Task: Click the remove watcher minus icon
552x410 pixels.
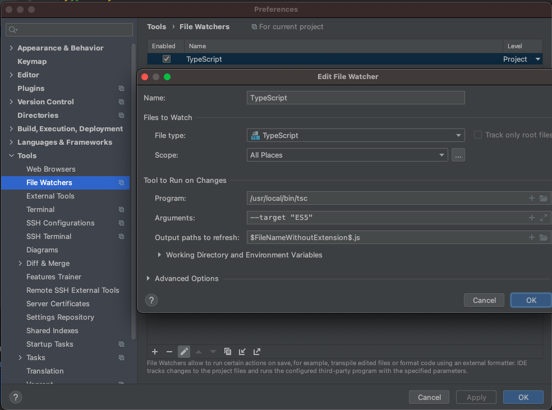Action: (169, 352)
